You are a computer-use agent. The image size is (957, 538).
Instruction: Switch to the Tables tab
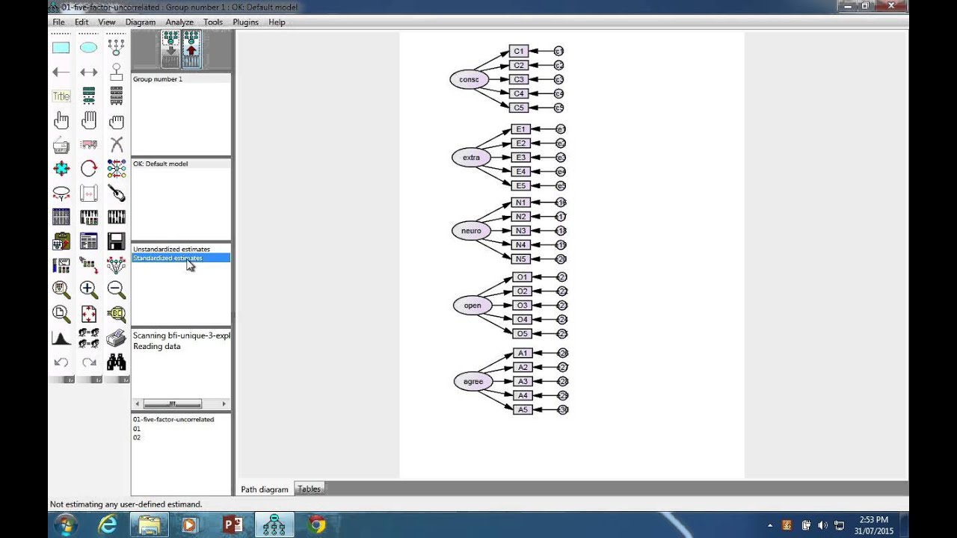click(x=310, y=489)
